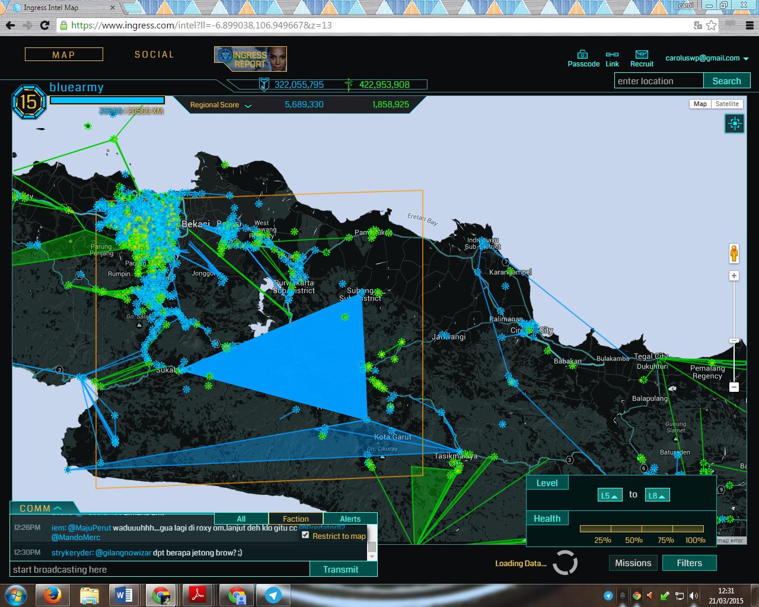This screenshot has height=607, width=759.
Task: Collapse the COMM panel chevron
Action: (x=58, y=508)
